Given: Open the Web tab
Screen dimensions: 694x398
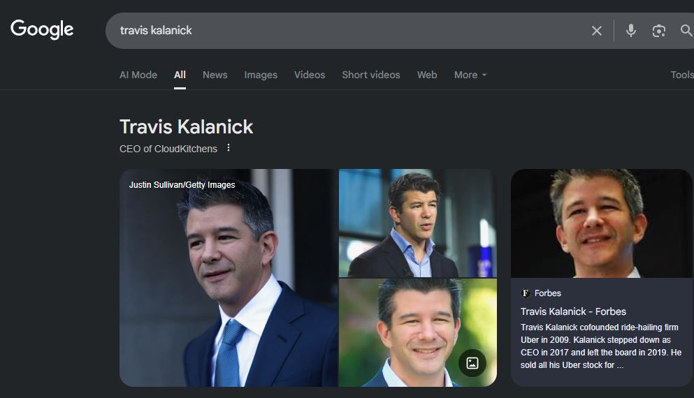Looking at the screenshot, I should tap(427, 75).
